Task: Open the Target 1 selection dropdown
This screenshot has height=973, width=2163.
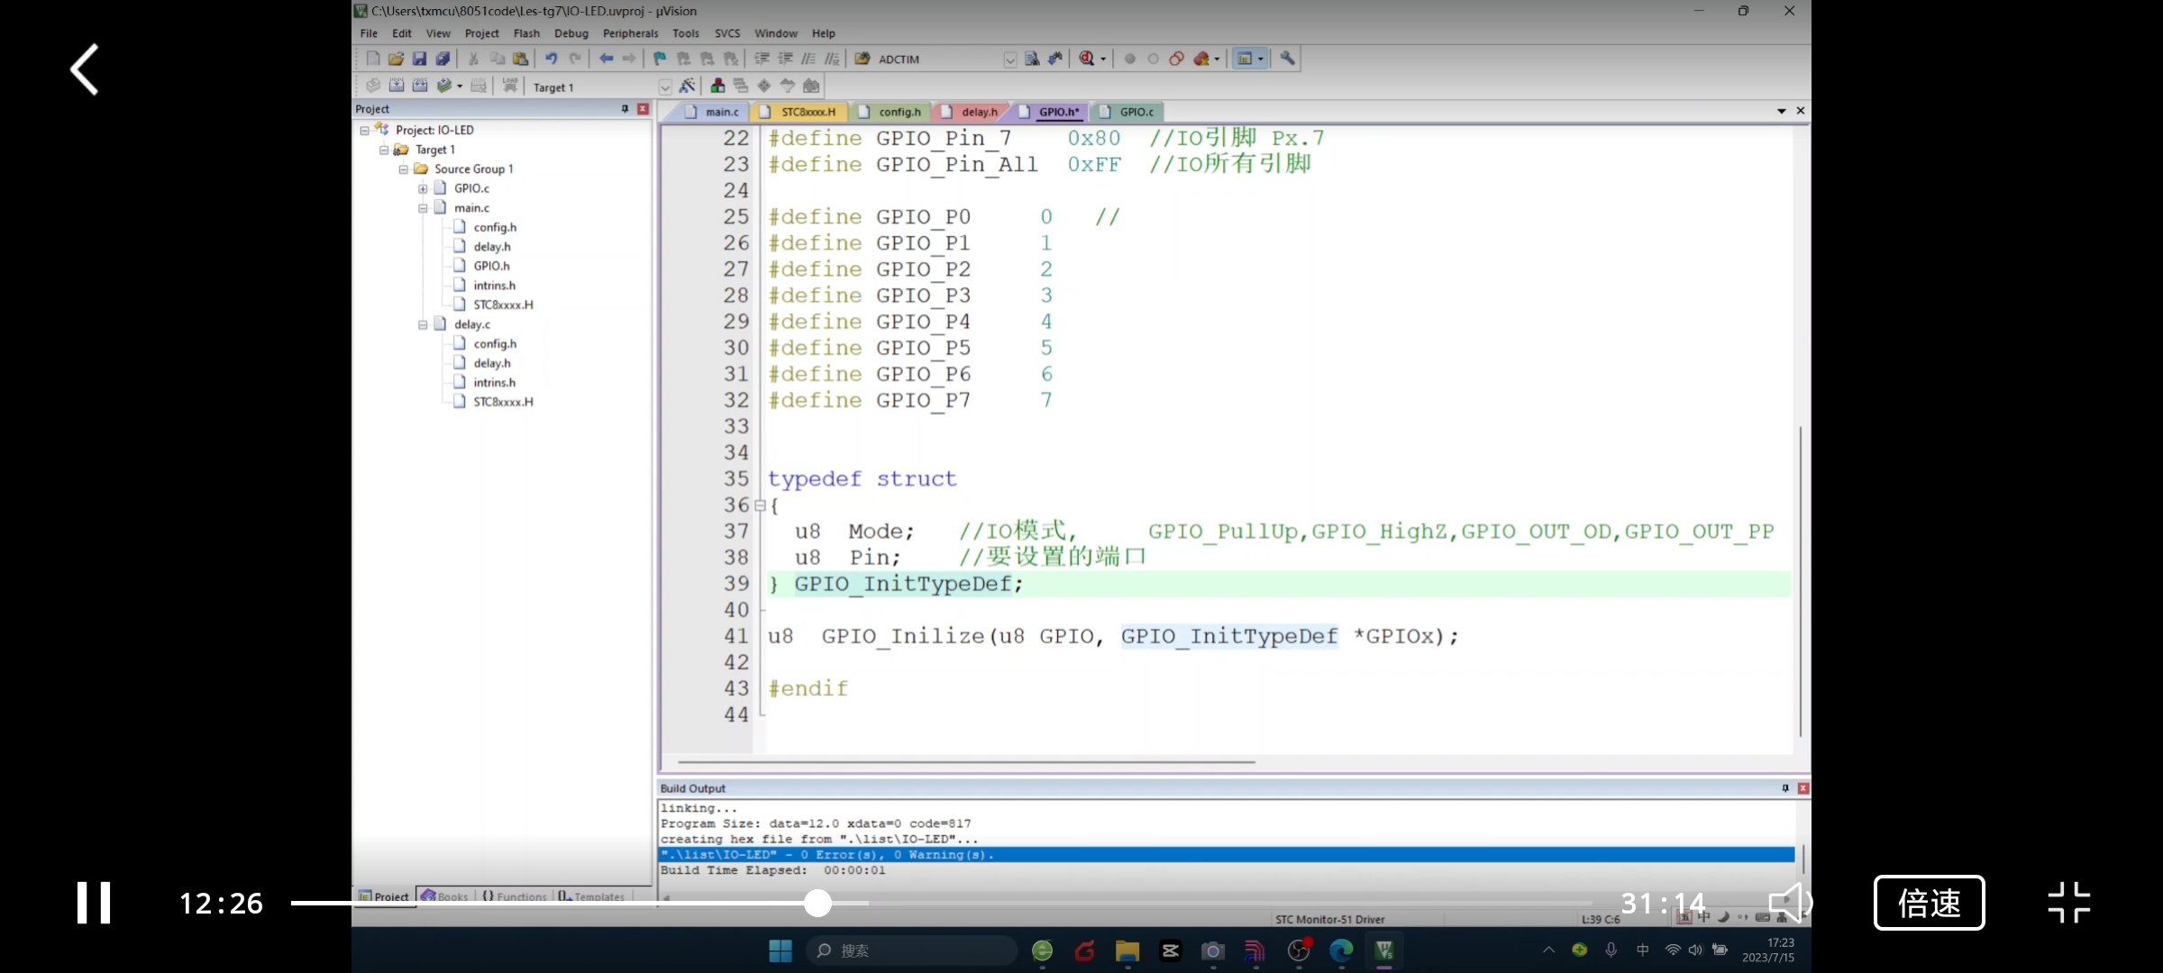Action: tap(665, 87)
